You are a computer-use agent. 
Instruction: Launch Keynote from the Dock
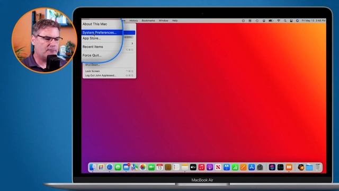pyautogui.click(x=227, y=167)
